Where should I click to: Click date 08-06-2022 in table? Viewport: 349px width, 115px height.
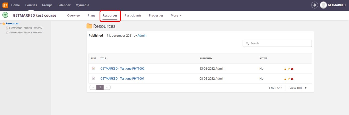[x=207, y=78]
